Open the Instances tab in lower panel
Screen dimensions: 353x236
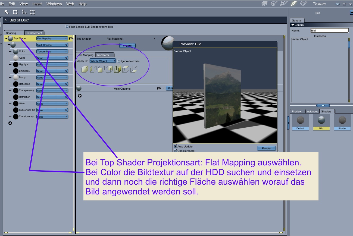pyautogui.click(x=312, y=111)
